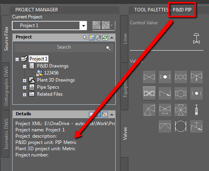Click the new drawing icon
Screen dimensions: 209x171
(92, 38)
